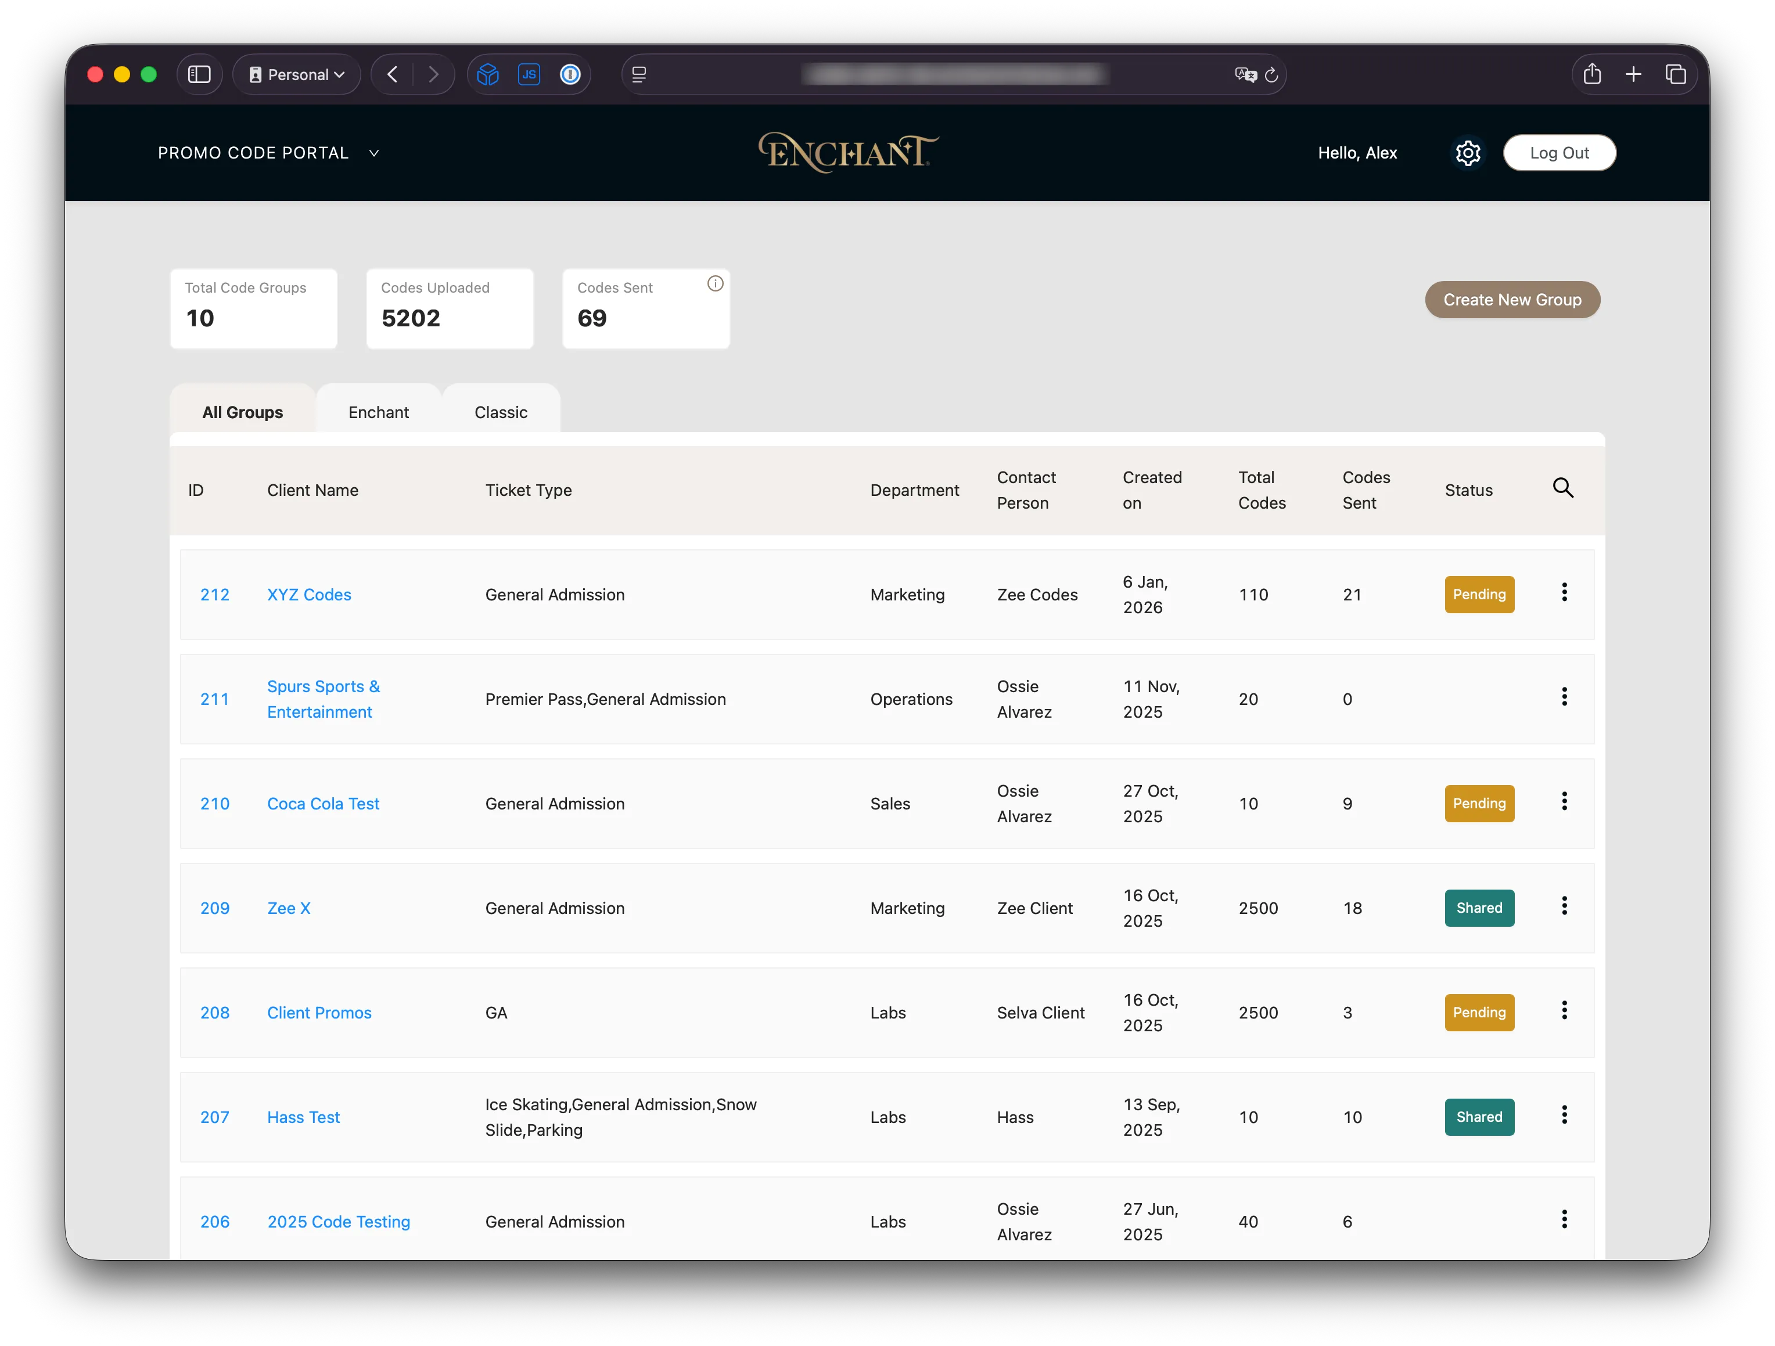Open actions menu for 2025 Code Testing row
The image size is (1775, 1346).
1564,1219
